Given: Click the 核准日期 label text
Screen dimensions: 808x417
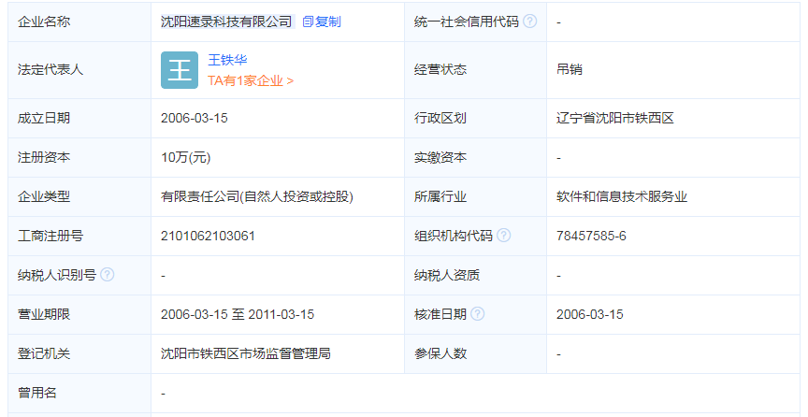Looking at the screenshot, I should 440,314.
